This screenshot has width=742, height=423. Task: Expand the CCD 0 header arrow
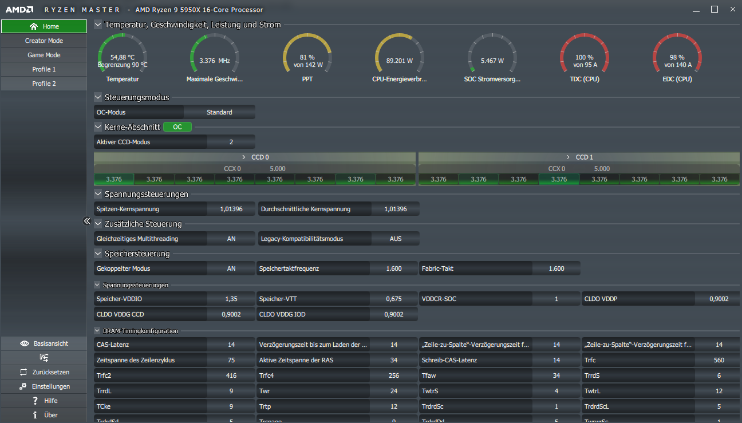[244, 157]
